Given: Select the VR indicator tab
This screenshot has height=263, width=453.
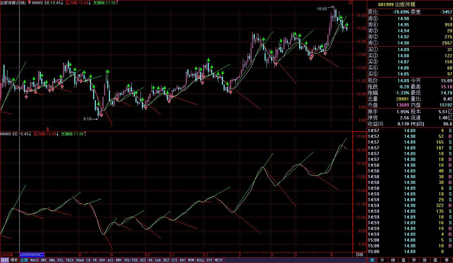Looking at the screenshot, I should [x=95, y=260].
